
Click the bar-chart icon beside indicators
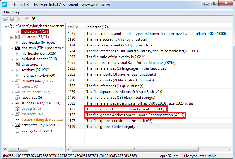coord(18,31)
